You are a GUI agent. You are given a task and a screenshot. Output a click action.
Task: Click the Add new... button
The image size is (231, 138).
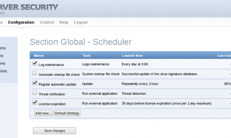point(43,113)
